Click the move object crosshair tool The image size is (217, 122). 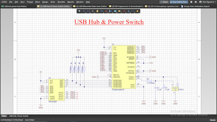click(84, 11)
